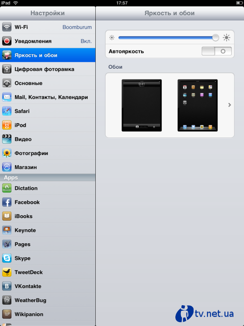Open the Skype icon in Apps

click(7, 258)
